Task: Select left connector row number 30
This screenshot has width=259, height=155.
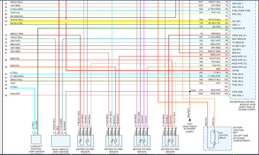Action: [x=6, y=21]
